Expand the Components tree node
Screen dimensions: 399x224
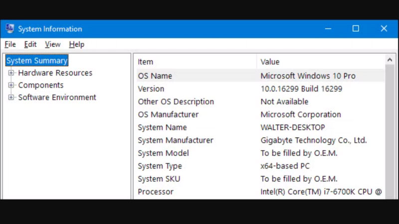(x=11, y=85)
